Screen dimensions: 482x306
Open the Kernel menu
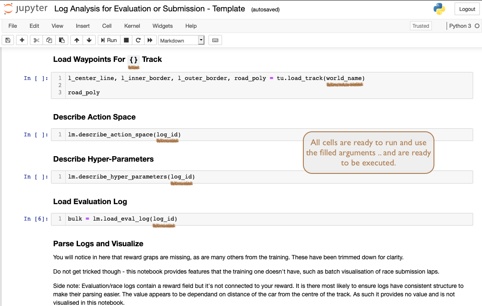tap(132, 26)
